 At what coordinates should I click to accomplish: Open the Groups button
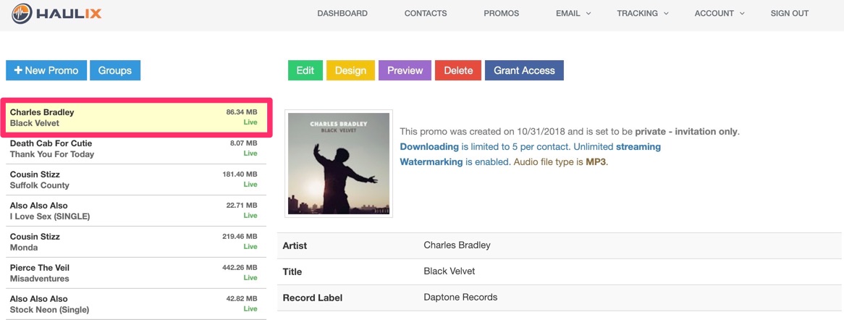coord(114,70)
